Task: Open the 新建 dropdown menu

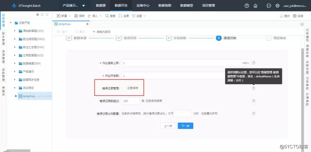Action: [x=63, y=16]
